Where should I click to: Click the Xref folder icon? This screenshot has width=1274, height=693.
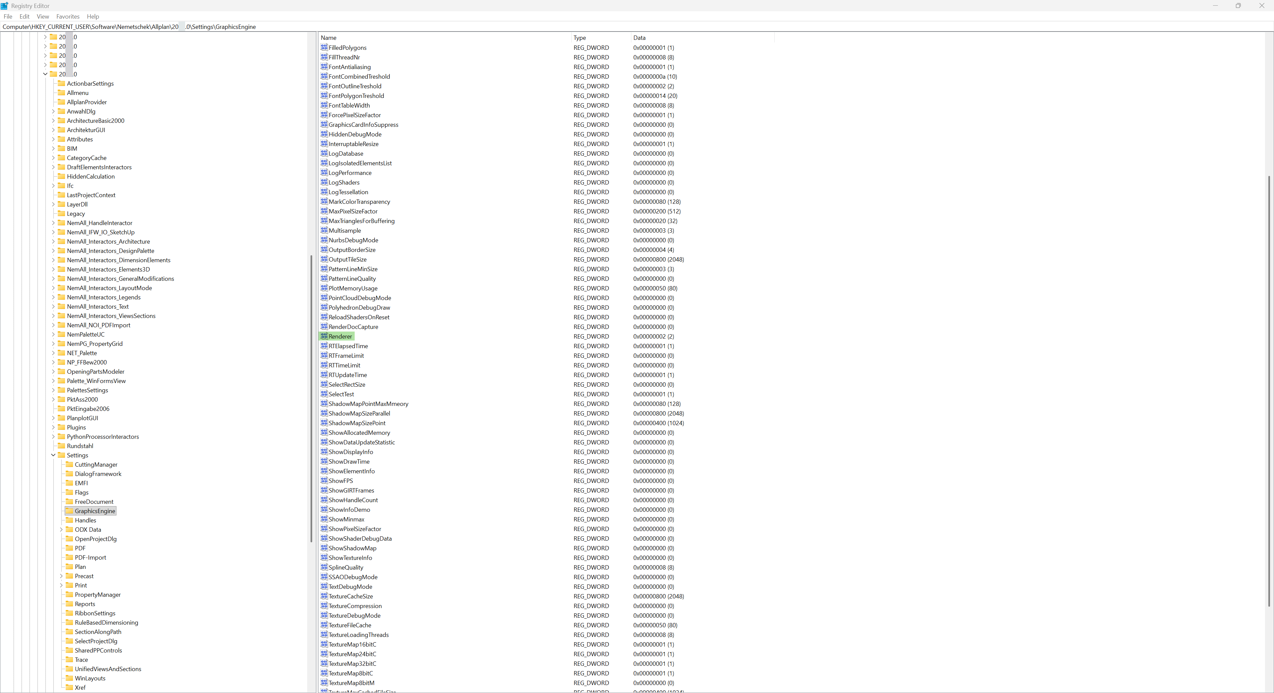[69, 688]
